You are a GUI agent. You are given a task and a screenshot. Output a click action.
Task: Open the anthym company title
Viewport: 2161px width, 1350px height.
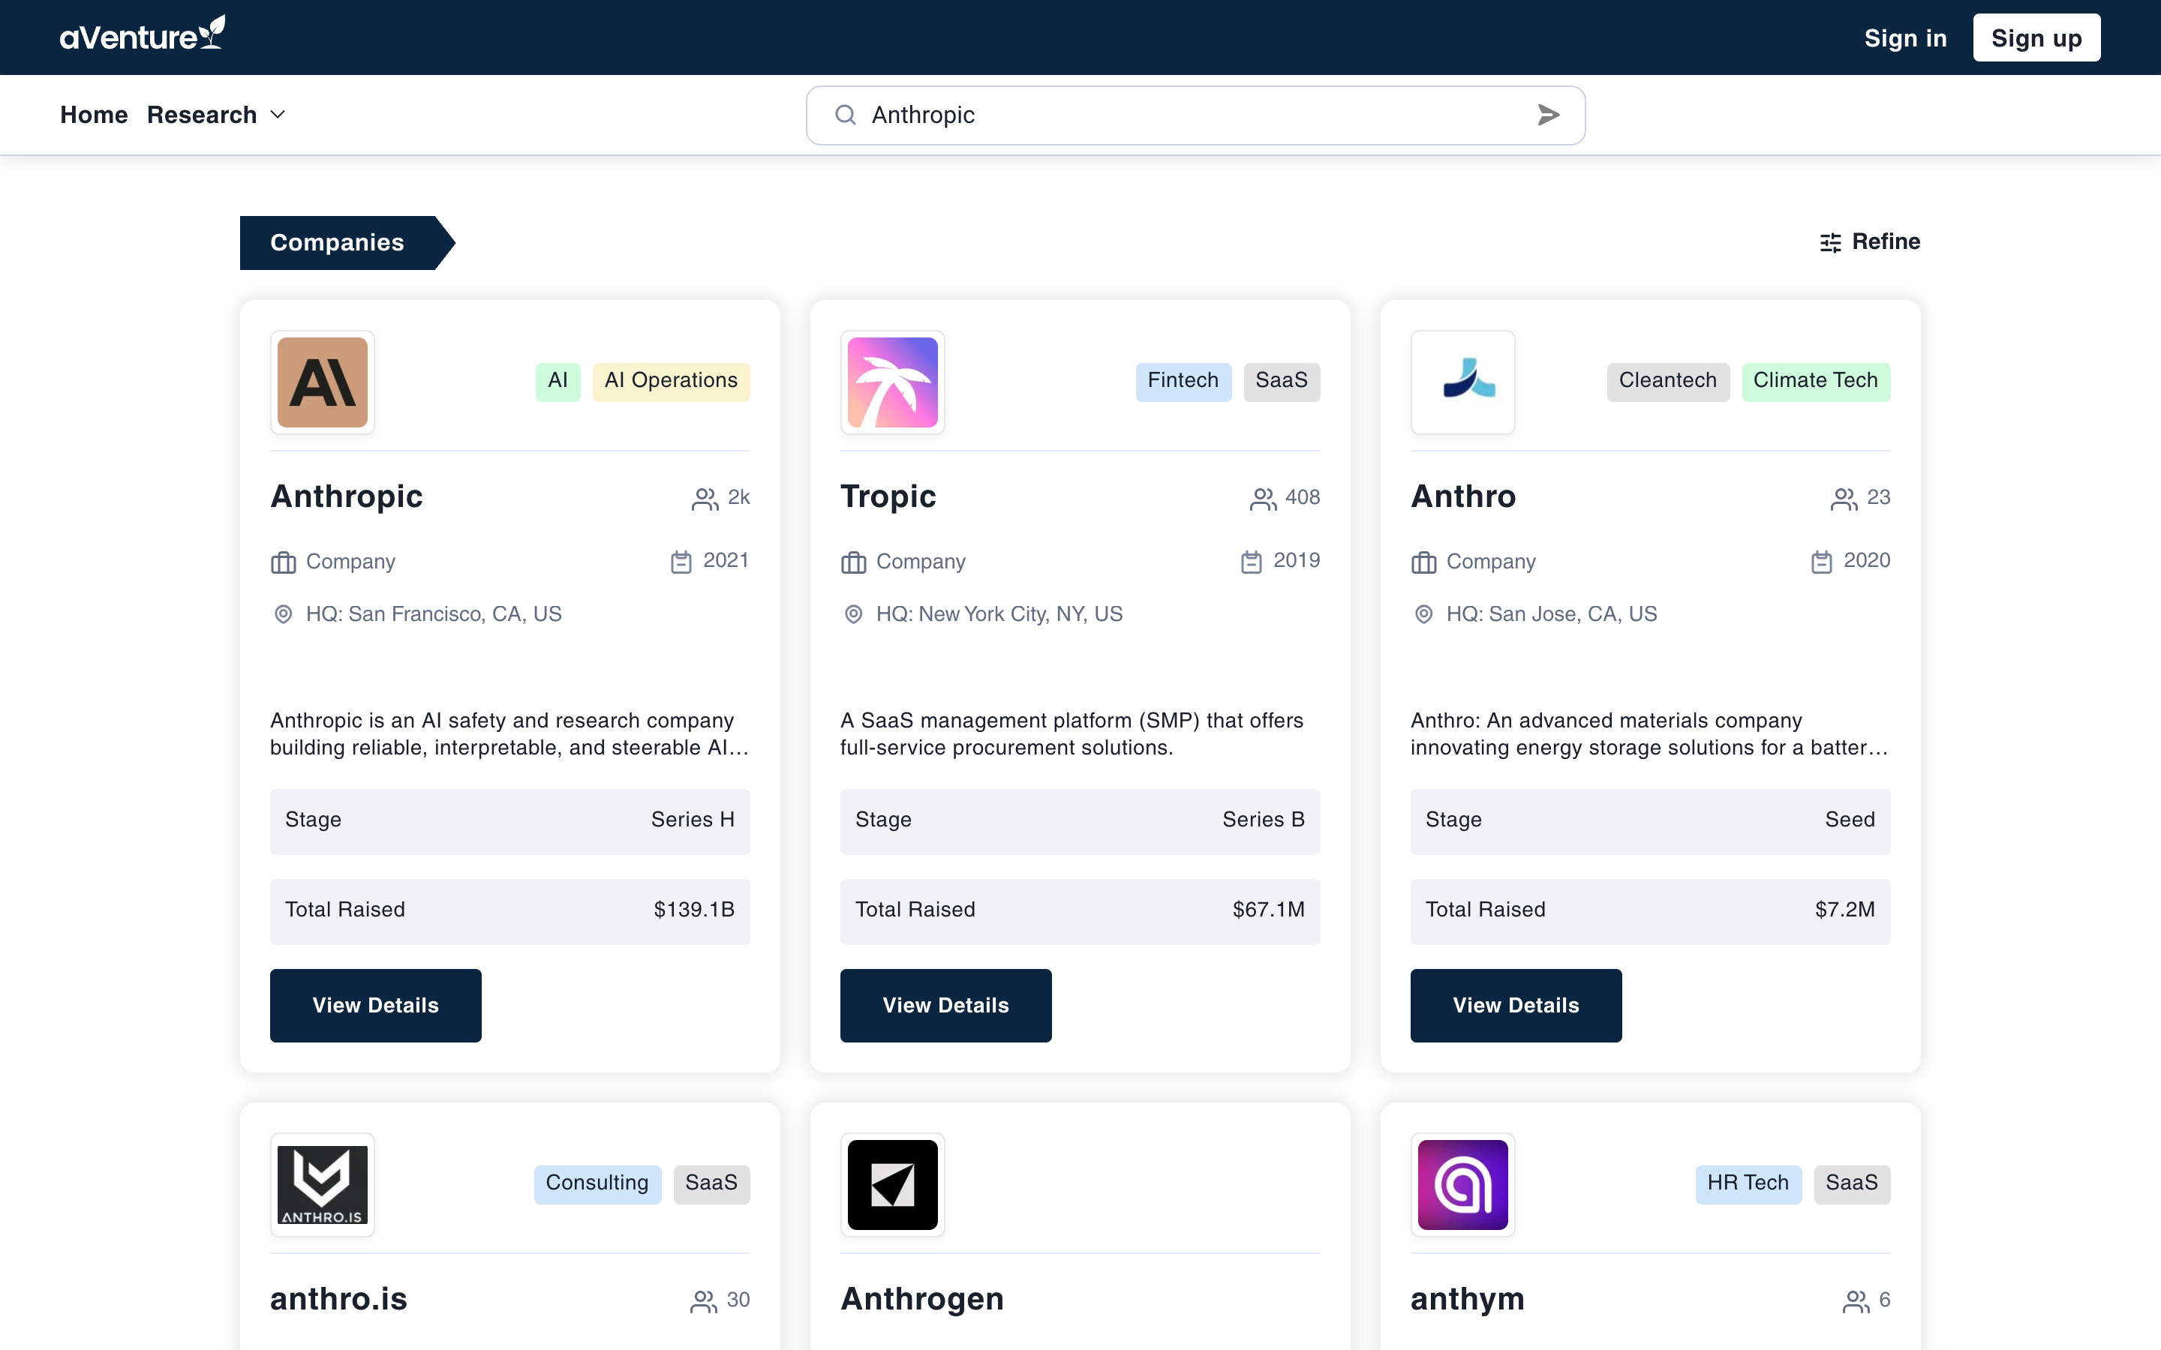(x=1467, y=1299)
